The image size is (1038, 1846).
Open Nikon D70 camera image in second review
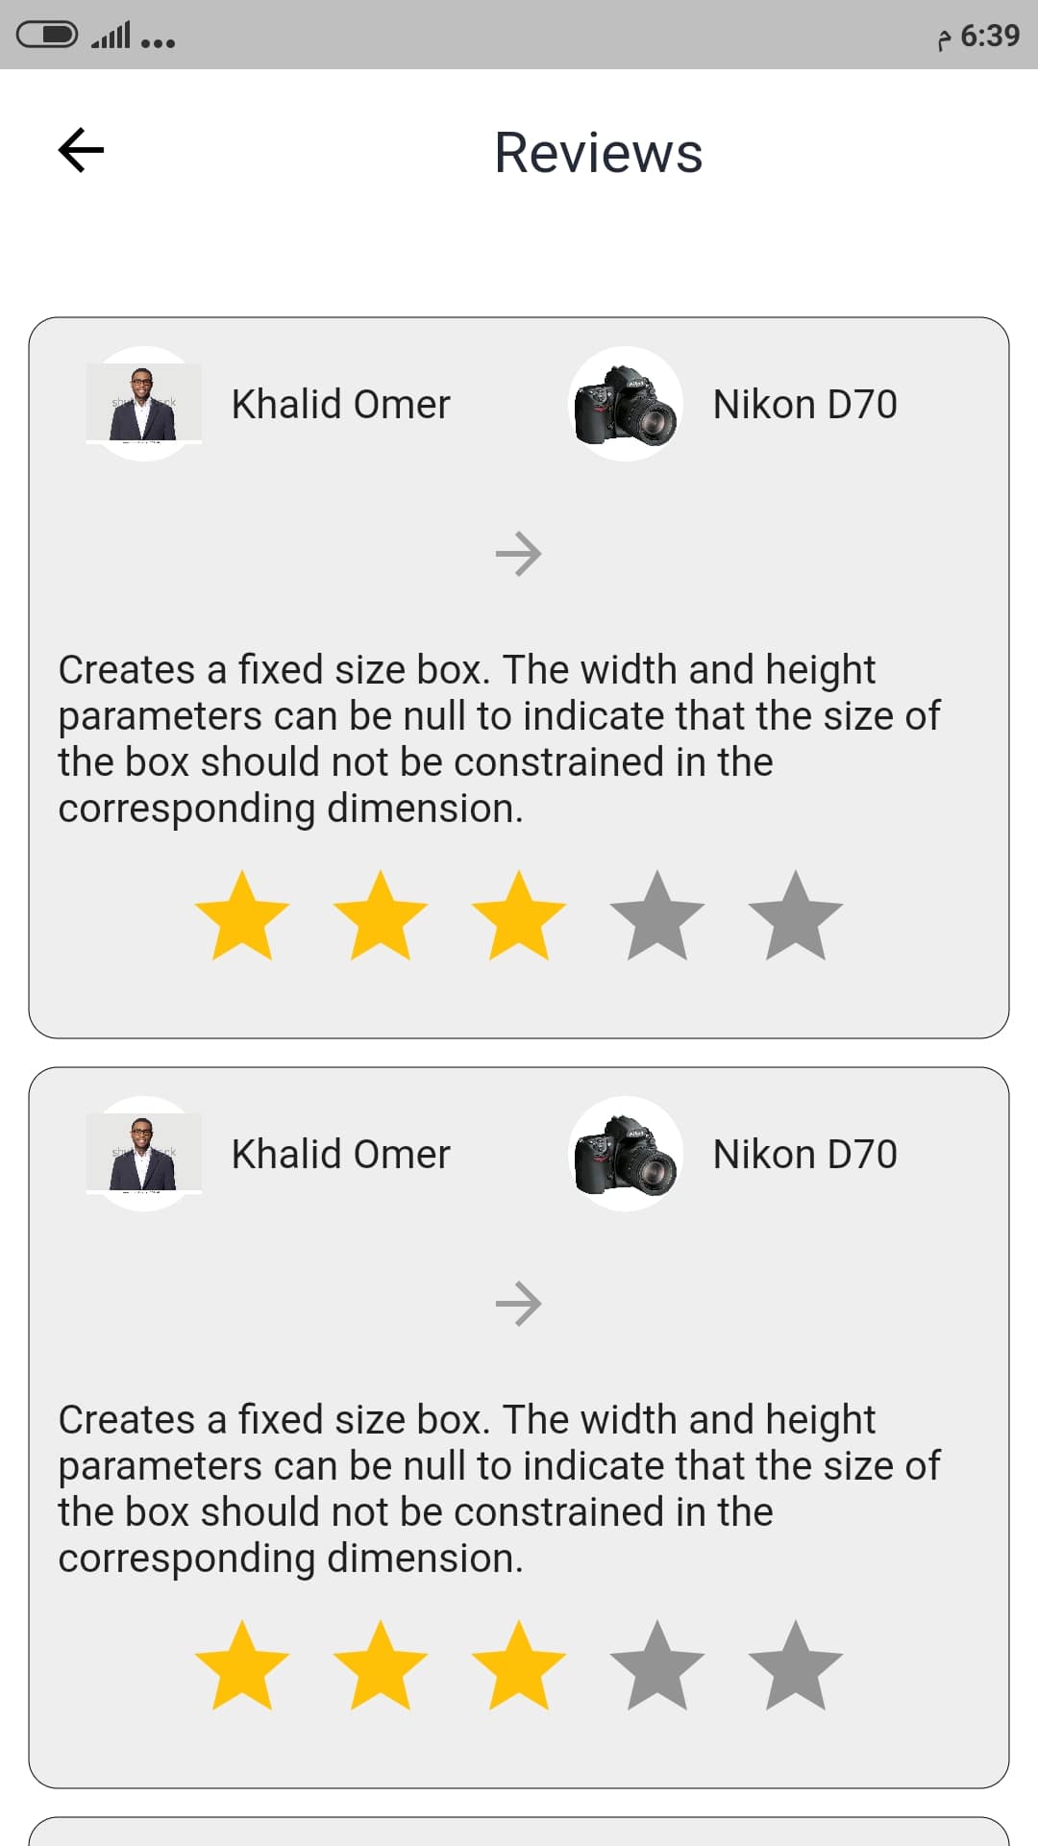coord(626,1154)
